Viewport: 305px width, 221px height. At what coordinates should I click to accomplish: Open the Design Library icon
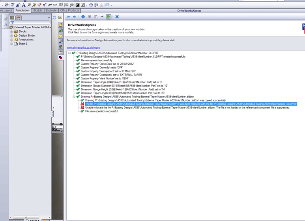[61, 30]
